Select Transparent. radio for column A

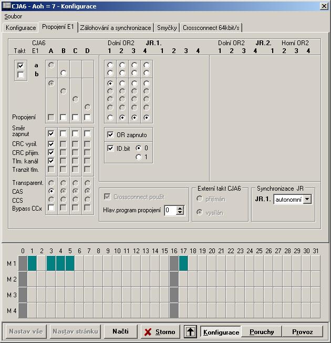tap(51, 183)
